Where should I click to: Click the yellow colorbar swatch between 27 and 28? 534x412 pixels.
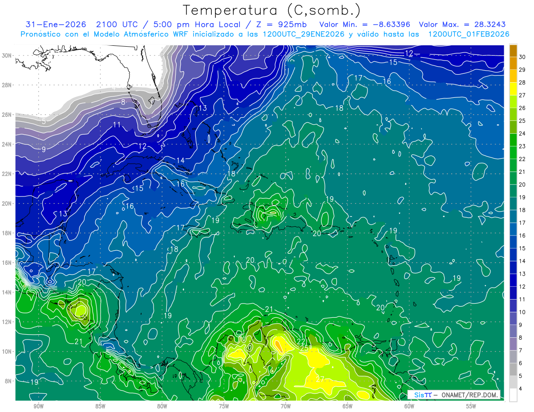point(513,89)
